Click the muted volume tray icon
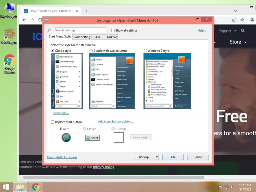The width and height of the screenshot is (256, 192). (x=232, y=187)
